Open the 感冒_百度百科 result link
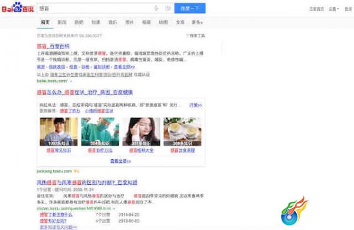Screen dimensions: 354x230 click(x=53, y=46)
